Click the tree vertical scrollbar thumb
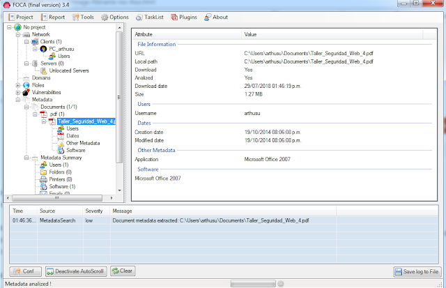This screenshot has height=288, width=446. pyautogui.click(x=119, y=97)
